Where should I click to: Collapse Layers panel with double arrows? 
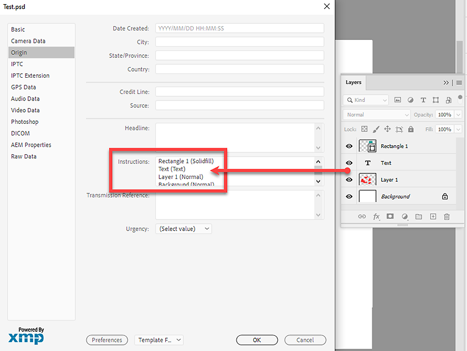point(446,82)
